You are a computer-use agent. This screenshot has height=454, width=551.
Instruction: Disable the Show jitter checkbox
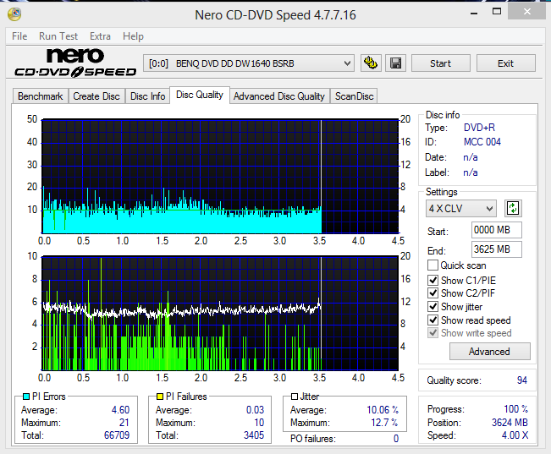tap(433, 307)
